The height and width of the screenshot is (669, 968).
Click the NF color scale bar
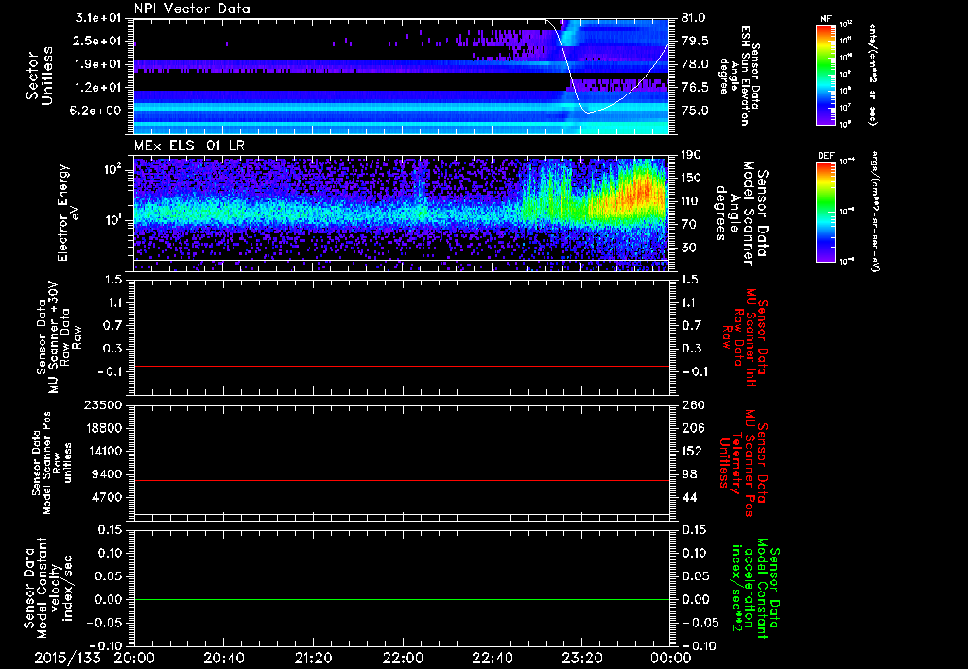tap(824, 76)
